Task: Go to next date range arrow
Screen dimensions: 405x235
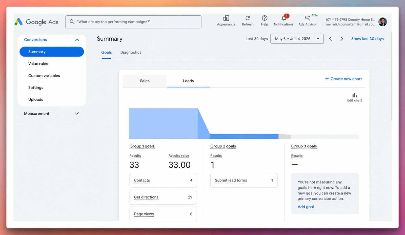Action: (x=342, y=39)
